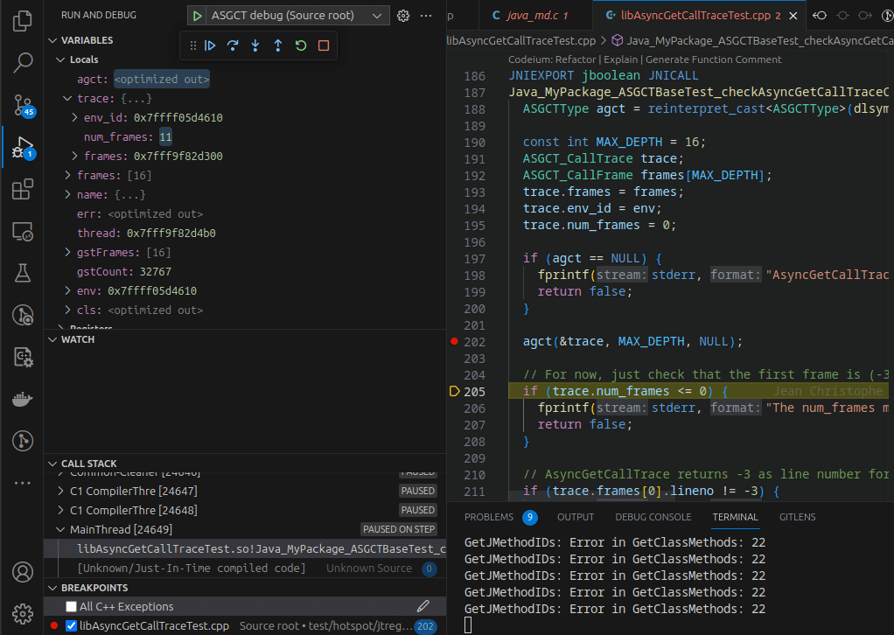Viewport: 894px width, 635px height.
Task: Open the Search view in activity bar
Action: pos(22,62)
